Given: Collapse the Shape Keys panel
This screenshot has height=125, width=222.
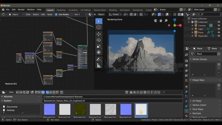Looking at the screenshot, I should (x=191, y=80).
